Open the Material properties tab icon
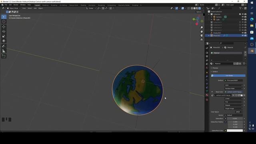 (x=207, y=95)
